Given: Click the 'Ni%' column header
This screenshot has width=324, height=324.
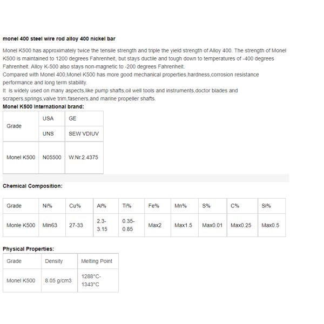Looking at the screenshot, I should point(47,206).
